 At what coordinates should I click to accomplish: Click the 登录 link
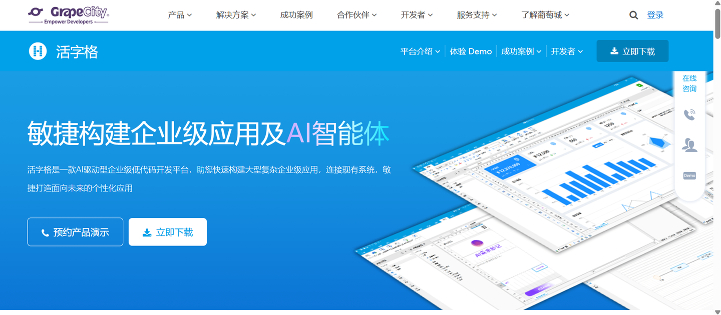tap(655, 15)
